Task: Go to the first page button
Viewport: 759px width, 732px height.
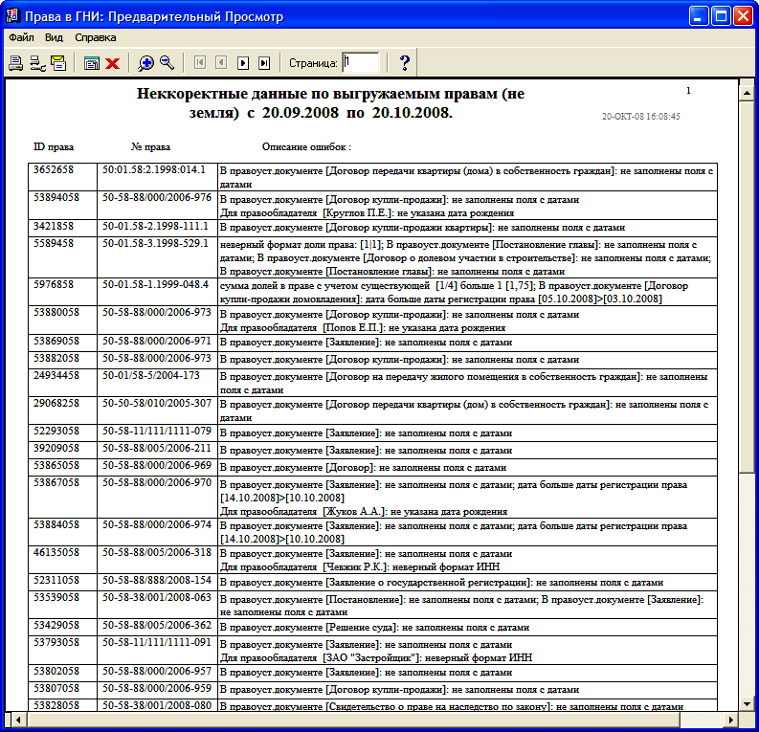Action: click(x=200, y=63)
